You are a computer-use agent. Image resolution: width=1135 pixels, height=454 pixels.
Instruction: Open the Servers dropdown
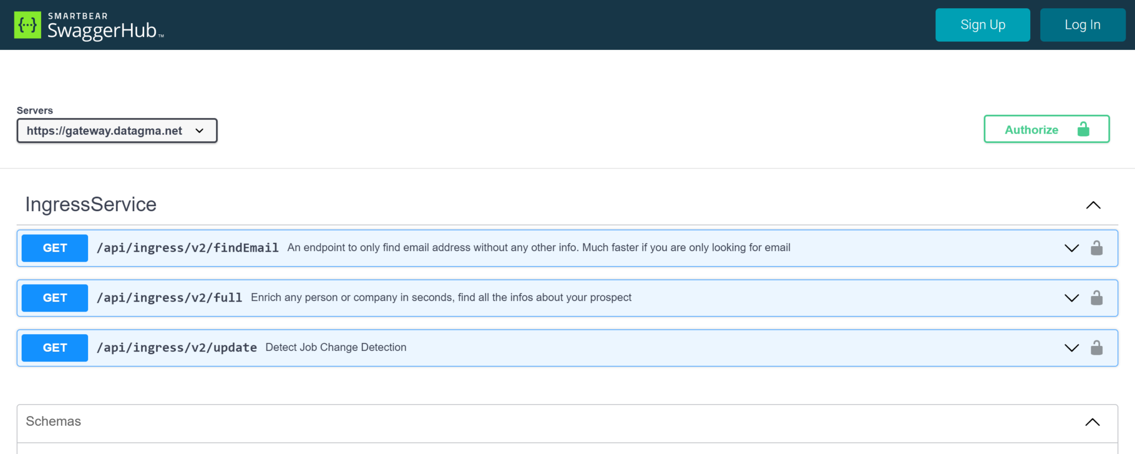[x=117, y=131]
